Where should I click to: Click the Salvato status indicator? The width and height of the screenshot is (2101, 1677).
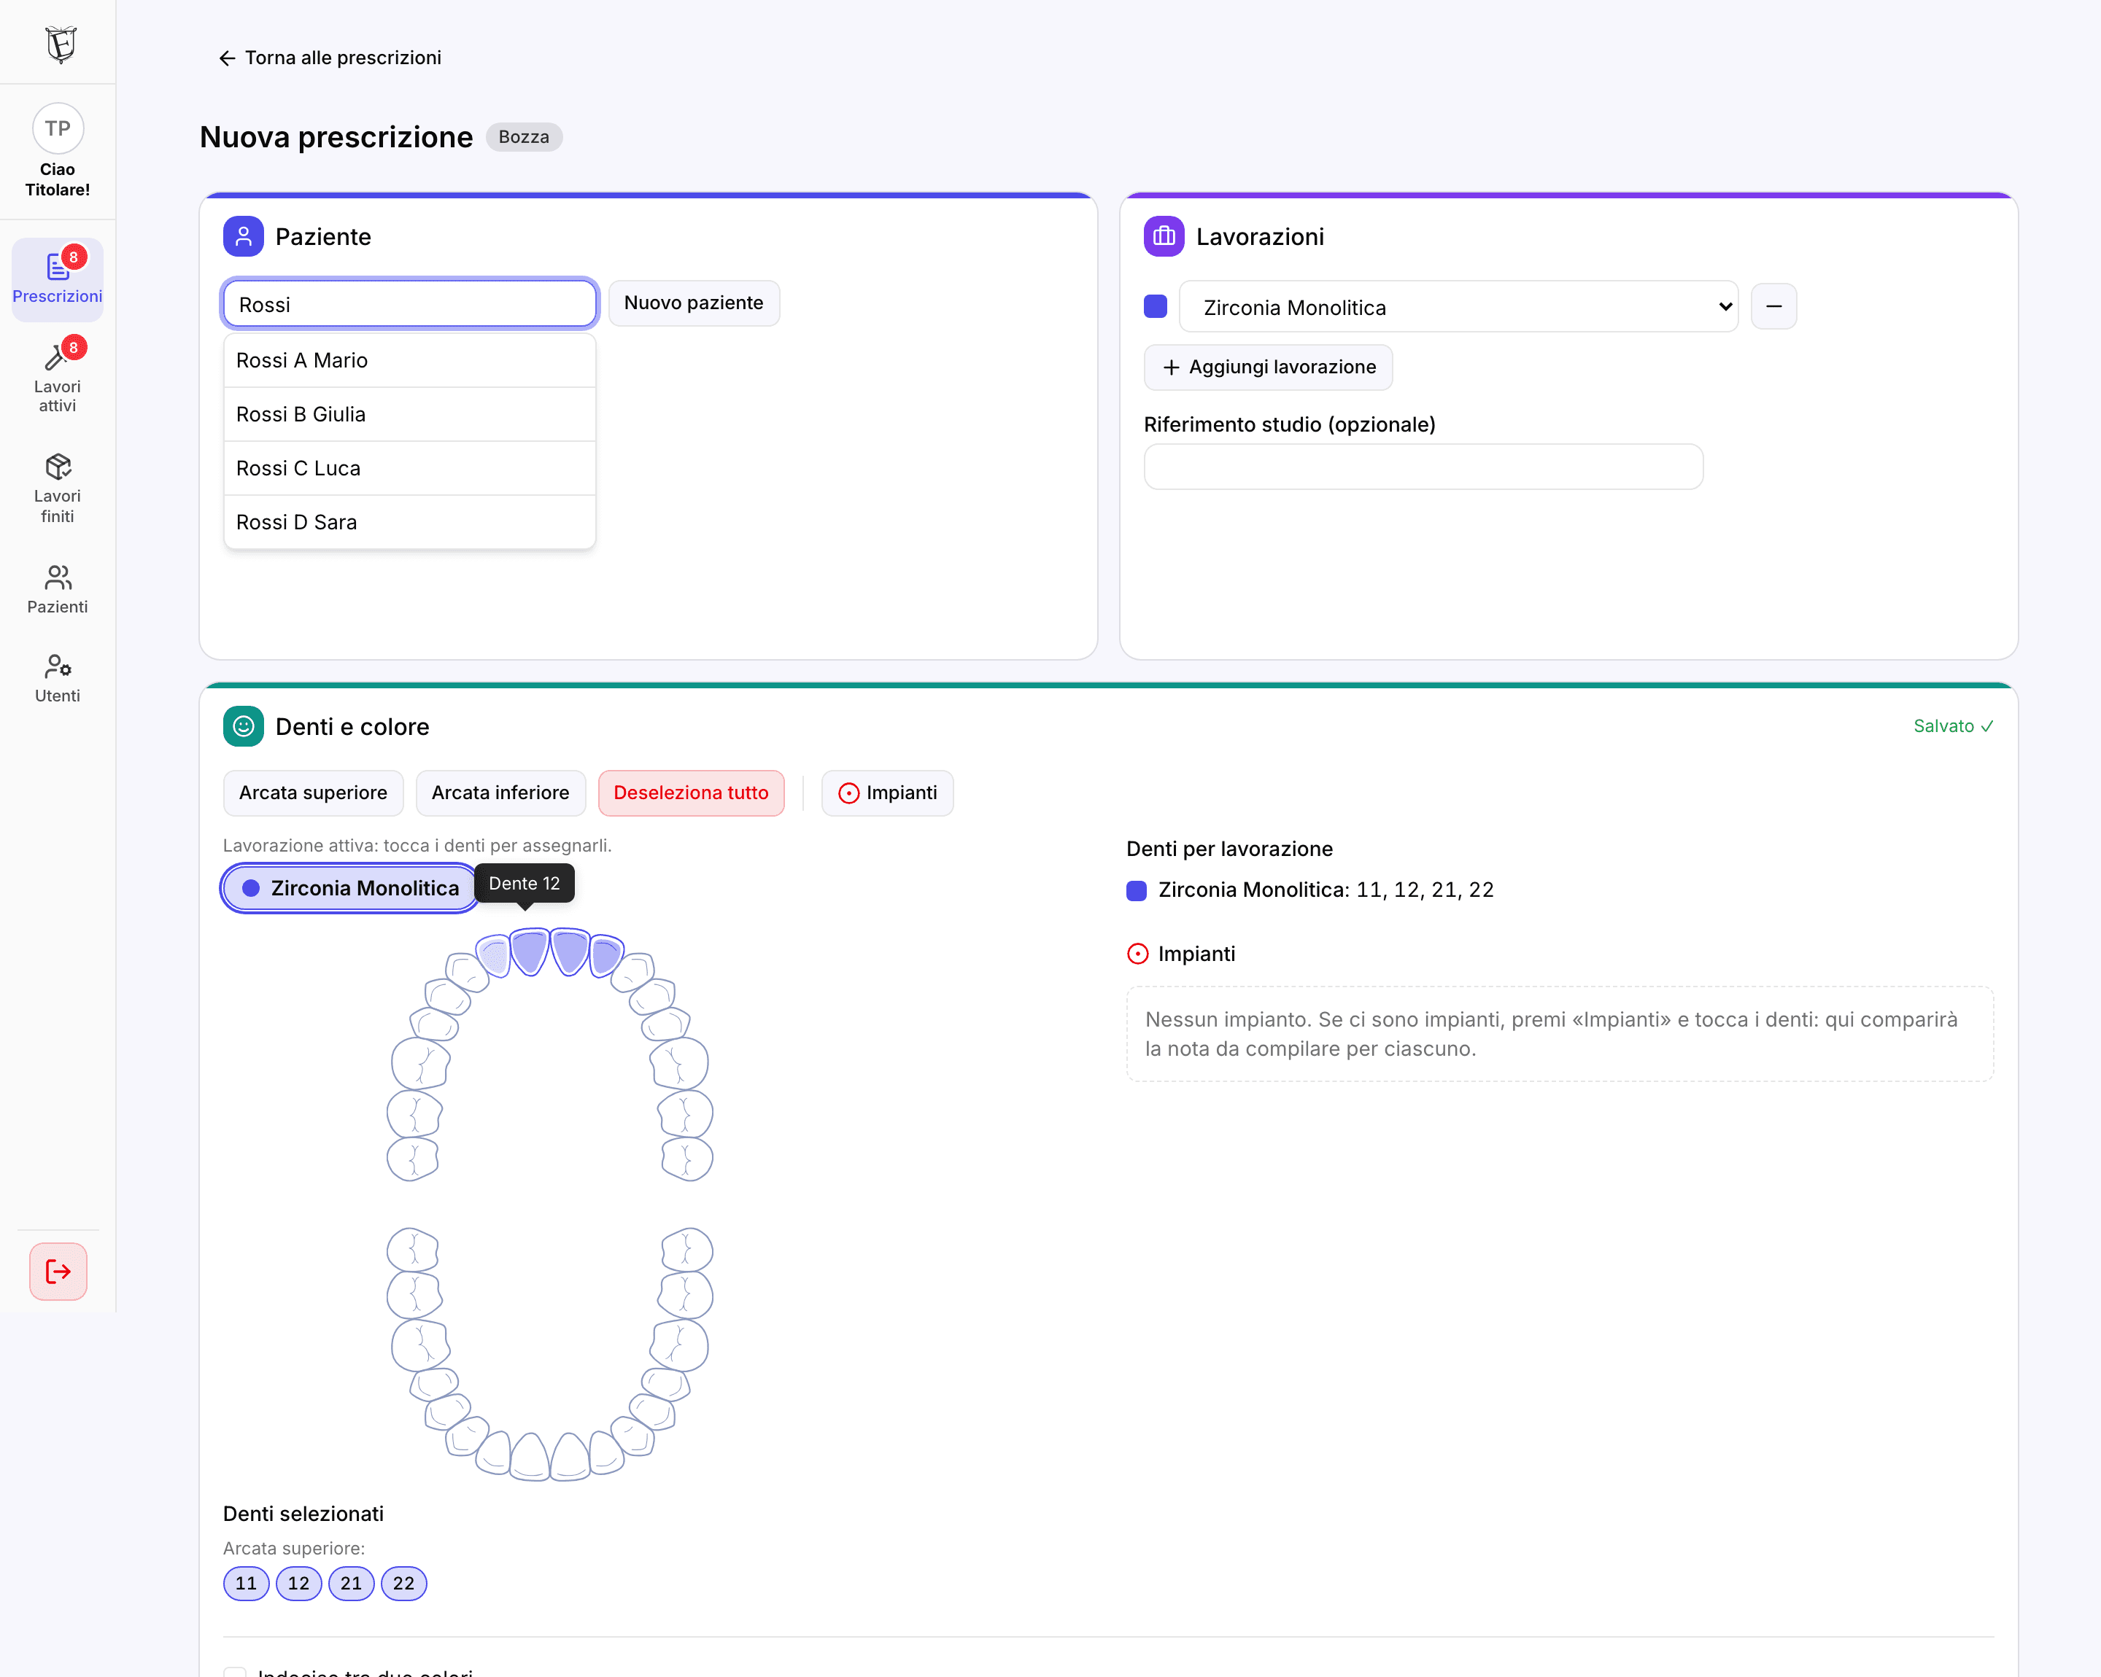[x=1953, y=725]
